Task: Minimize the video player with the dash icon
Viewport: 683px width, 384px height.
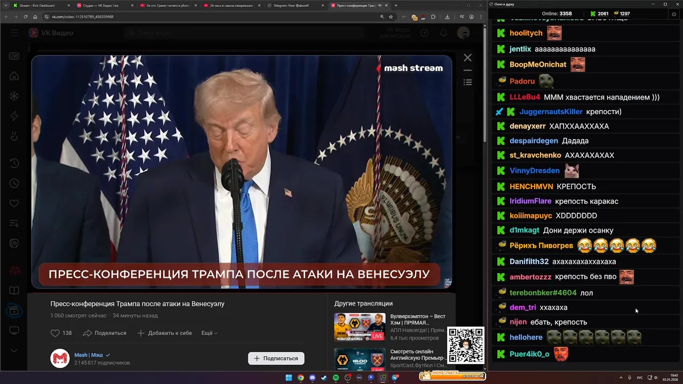Action: (467, 70)
